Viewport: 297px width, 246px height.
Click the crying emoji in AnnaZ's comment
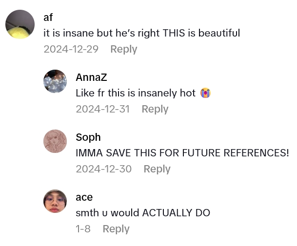tap(205, 93)
